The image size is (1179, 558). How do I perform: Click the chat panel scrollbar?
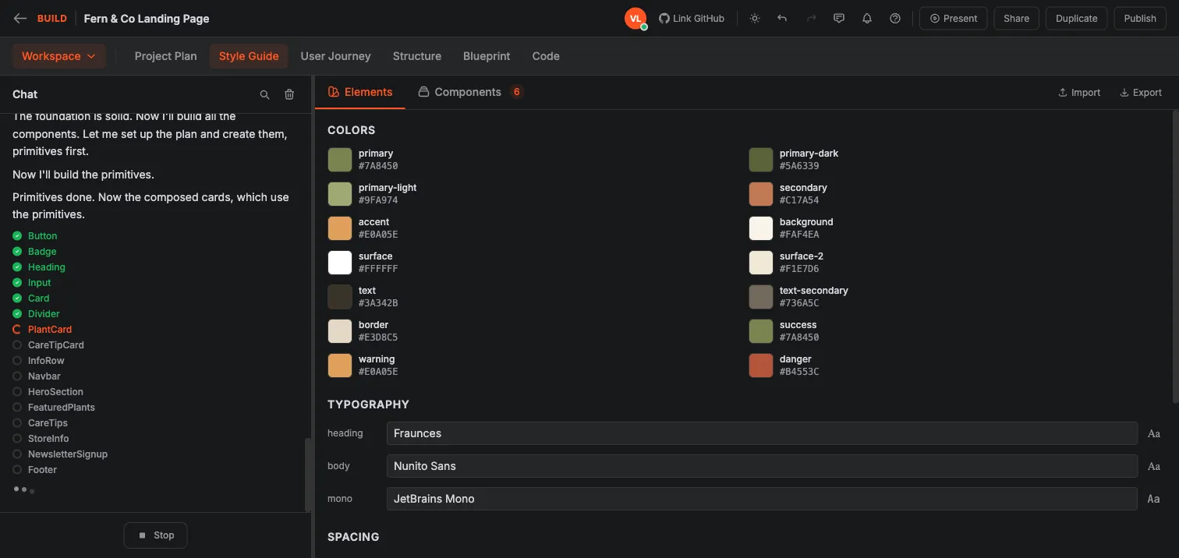(x=307, y=475)
